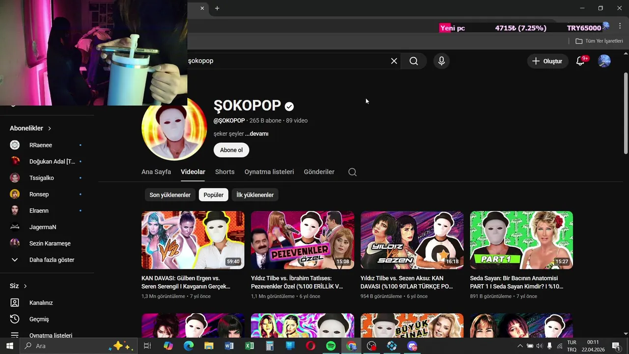The width and height of the screenshot is (629, 354).
Task: Select the Videolar tab
Action: click(193, 172)
